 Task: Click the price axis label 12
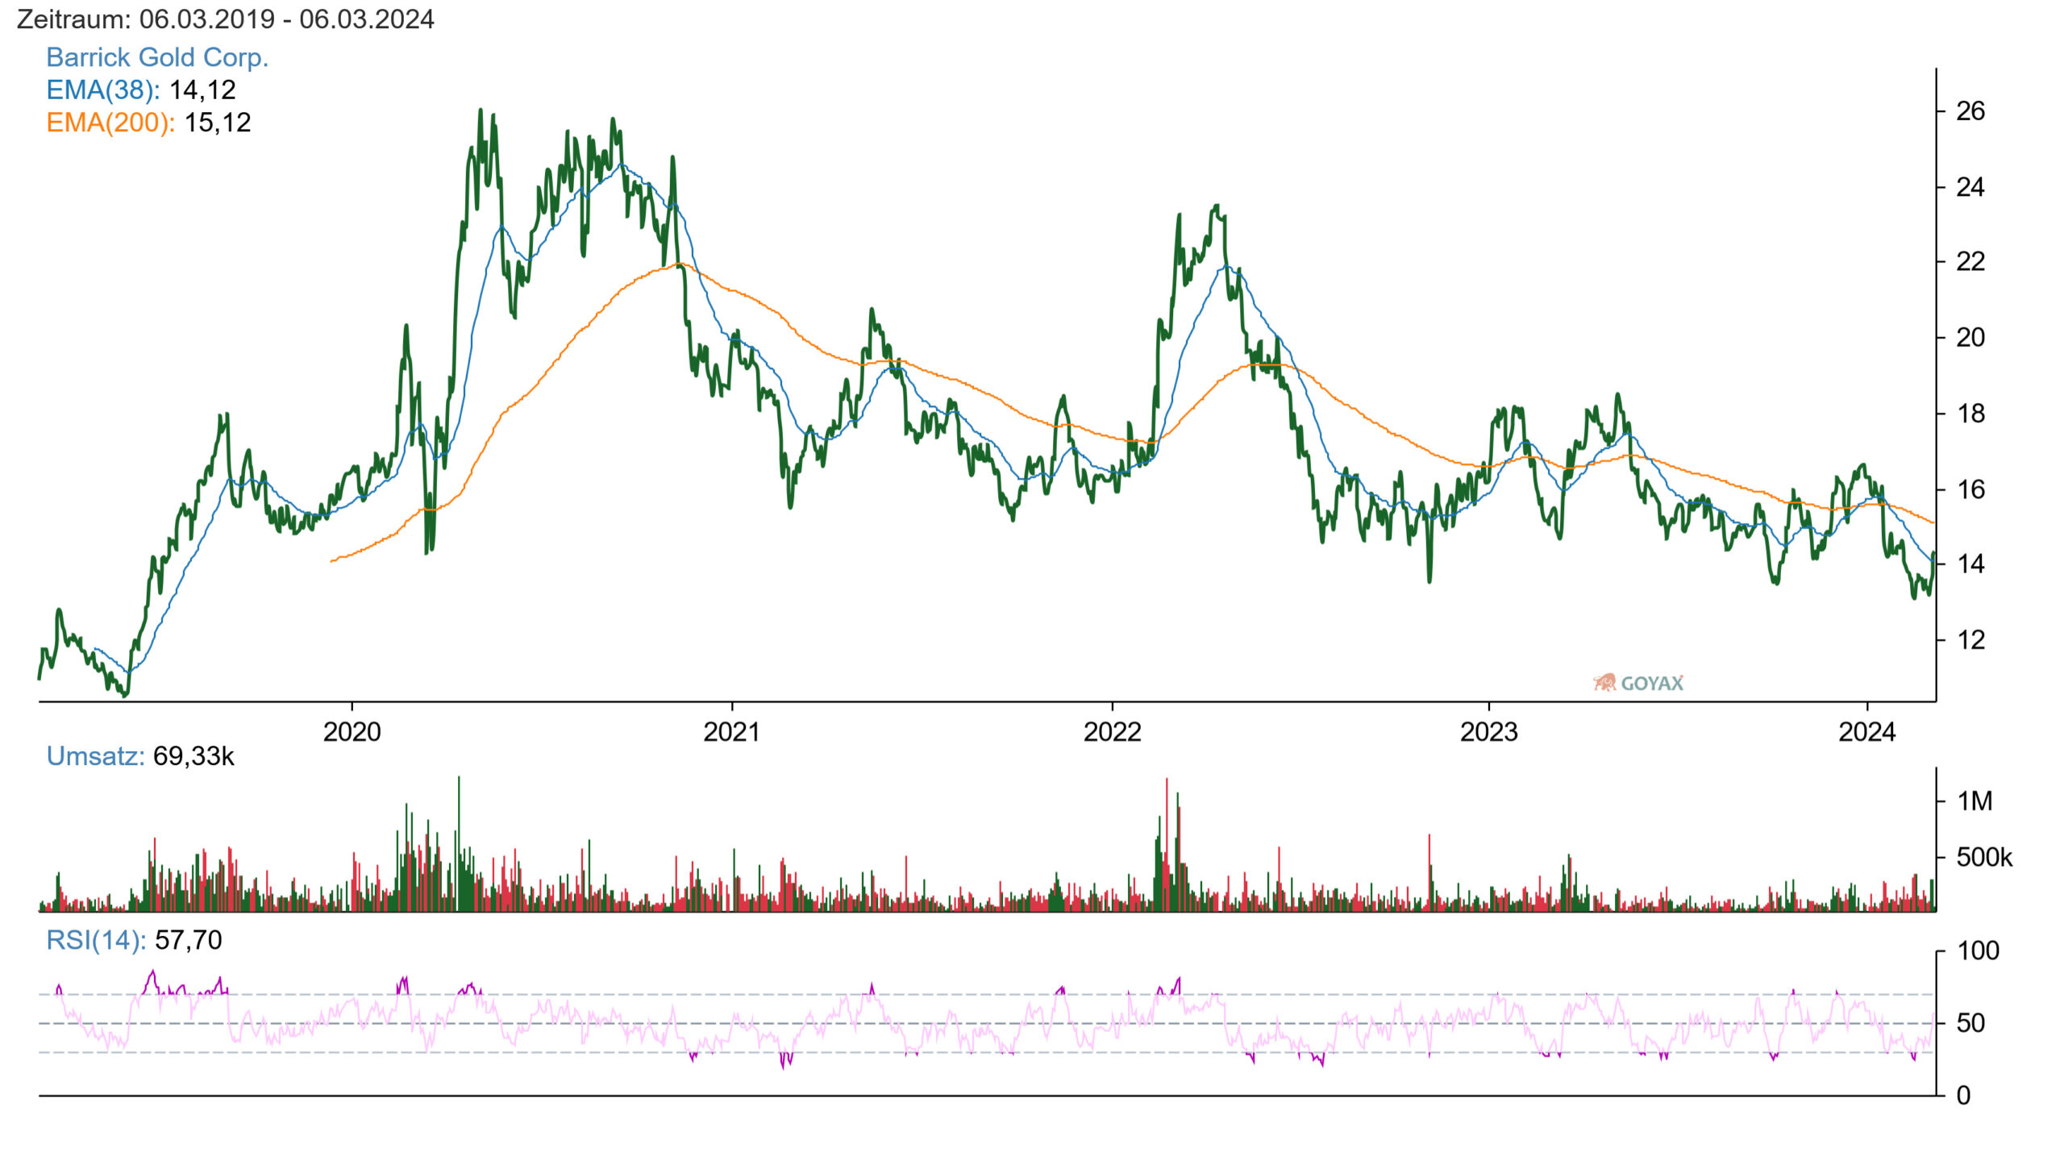coord(1970,640)
